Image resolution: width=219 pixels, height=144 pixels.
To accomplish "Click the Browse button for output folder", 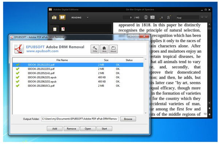I will pyautogui.click(x=128, y=119).
